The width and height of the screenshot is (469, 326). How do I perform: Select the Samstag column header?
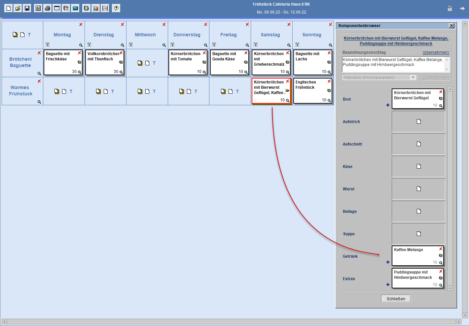270,35
